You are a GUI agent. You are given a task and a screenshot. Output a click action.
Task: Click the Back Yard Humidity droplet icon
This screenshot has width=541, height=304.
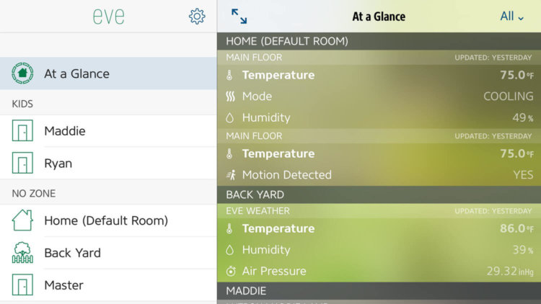[x=230, y=250]
